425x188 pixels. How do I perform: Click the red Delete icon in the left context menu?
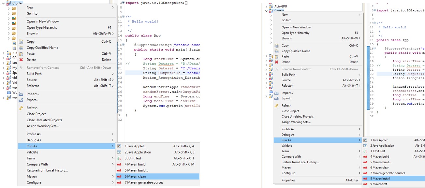click(x=21, y=60)
